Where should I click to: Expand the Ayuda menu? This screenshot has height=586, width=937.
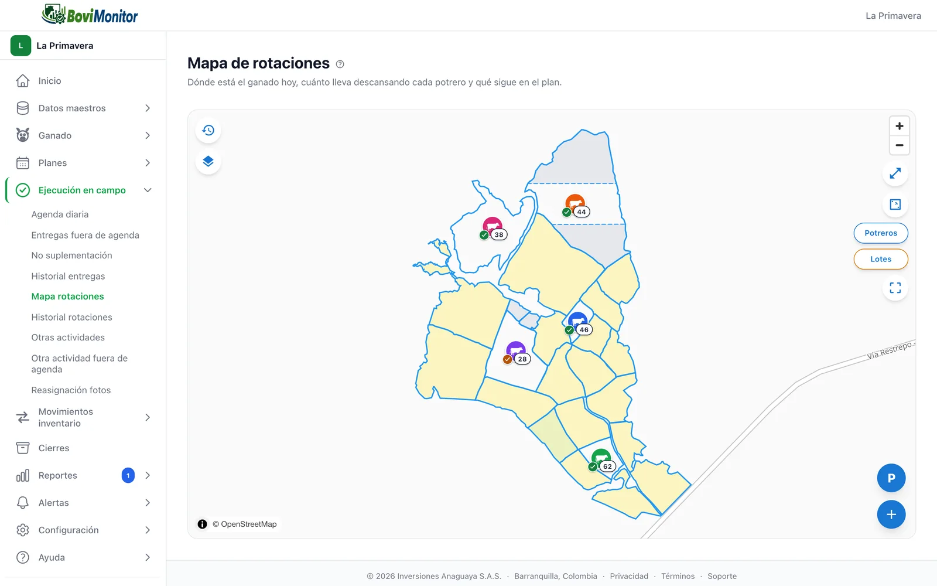click(x=83, y=558)
